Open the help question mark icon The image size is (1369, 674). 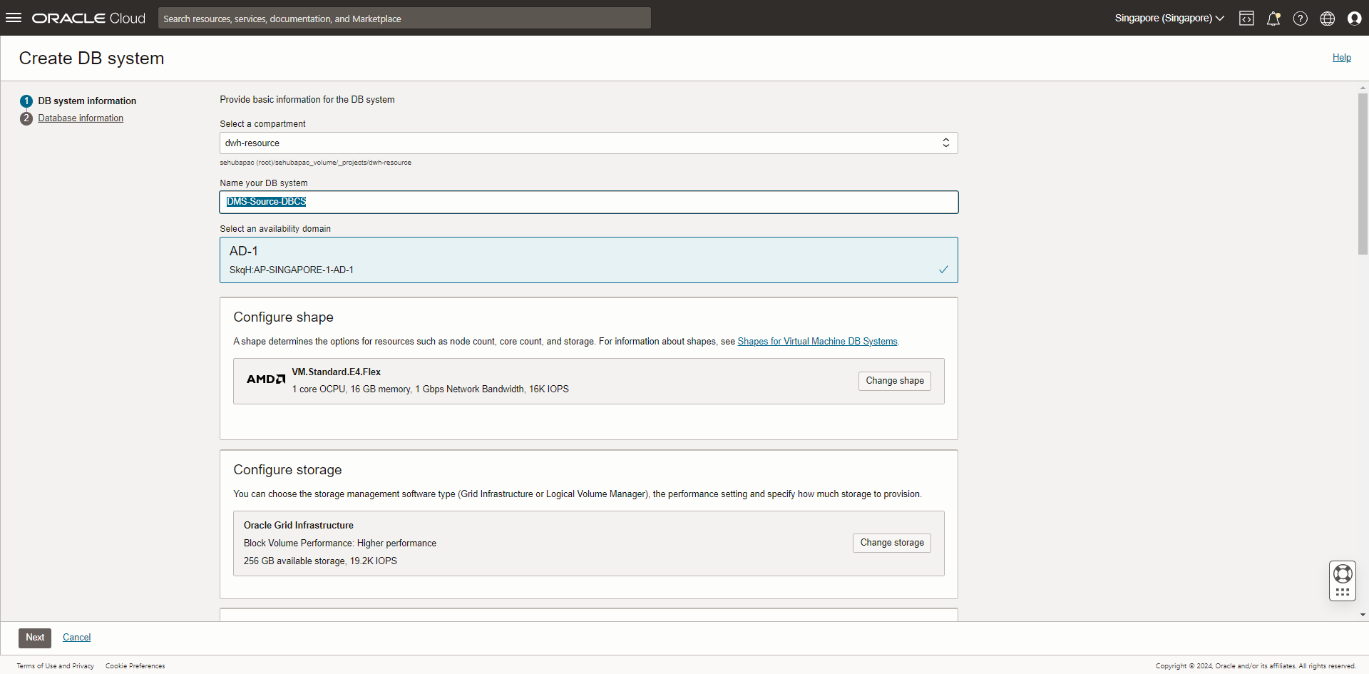pos(1301,19)
